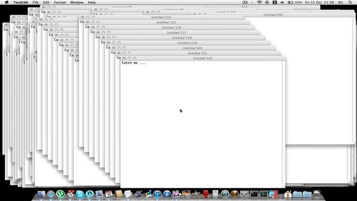Click the screen recording menu bar icon
357x201 pixels.
pos(245,2)
